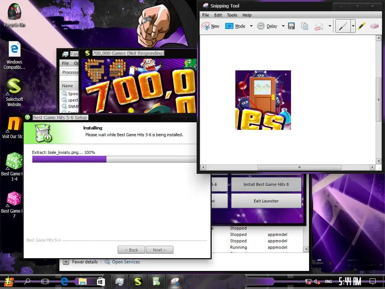Viewport: 385px width, 289px height.
Task: Click the 5:44 AM taskbar clock
Action: pyautogui.click(x=350, y=281)
